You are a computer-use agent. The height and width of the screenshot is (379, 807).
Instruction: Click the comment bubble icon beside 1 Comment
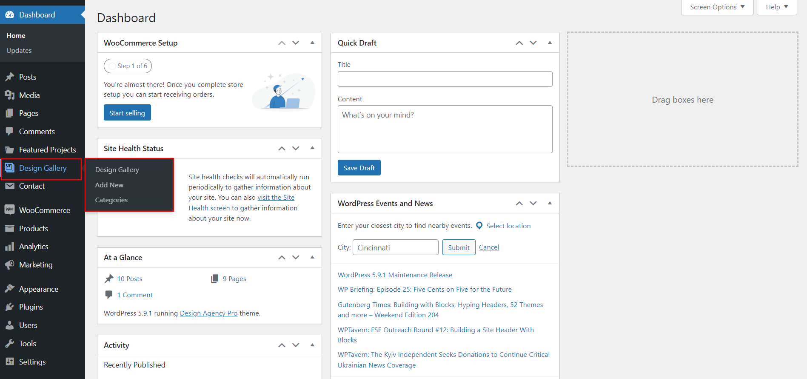coord(109,295)
